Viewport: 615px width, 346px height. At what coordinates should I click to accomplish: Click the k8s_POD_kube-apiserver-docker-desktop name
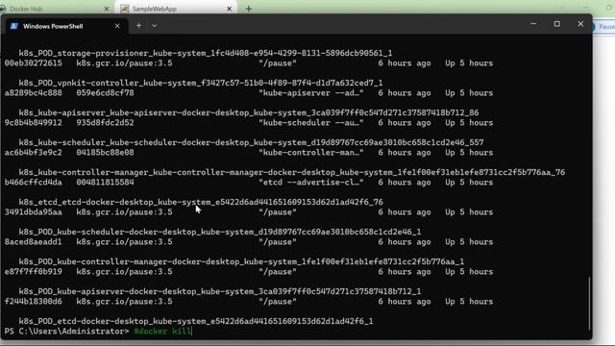(x=220, y=291)
